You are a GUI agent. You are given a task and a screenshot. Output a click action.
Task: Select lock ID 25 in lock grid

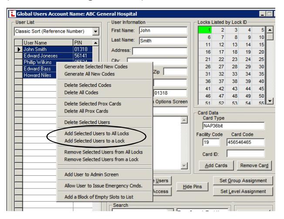258,59
